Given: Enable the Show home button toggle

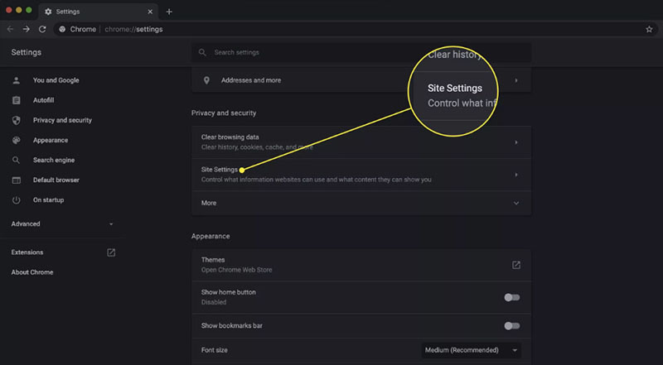Looking at the screenshot, I should point(512,297).
